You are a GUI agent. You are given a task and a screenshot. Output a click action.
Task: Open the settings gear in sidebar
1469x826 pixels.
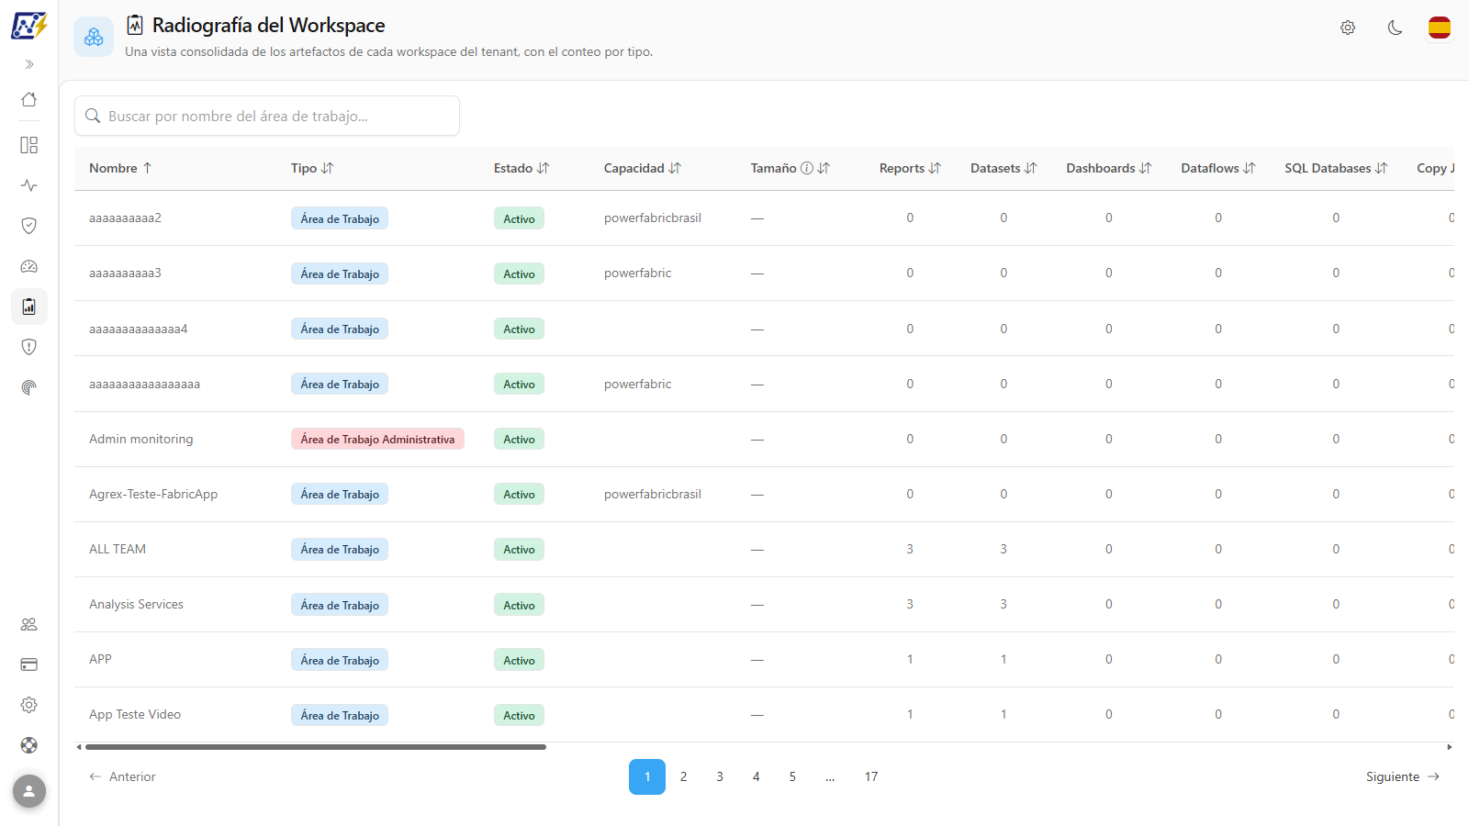click(x=29, y=705)
